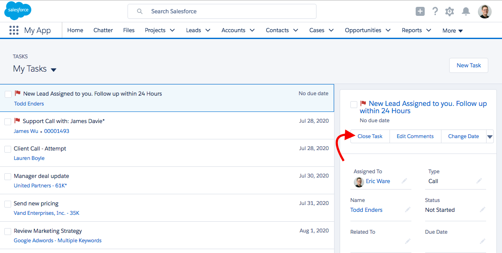Open Google Adwords - Multiple Keywords link
Image resolution: width=502 pixels, height=253 pixels.
click(58, 241)
